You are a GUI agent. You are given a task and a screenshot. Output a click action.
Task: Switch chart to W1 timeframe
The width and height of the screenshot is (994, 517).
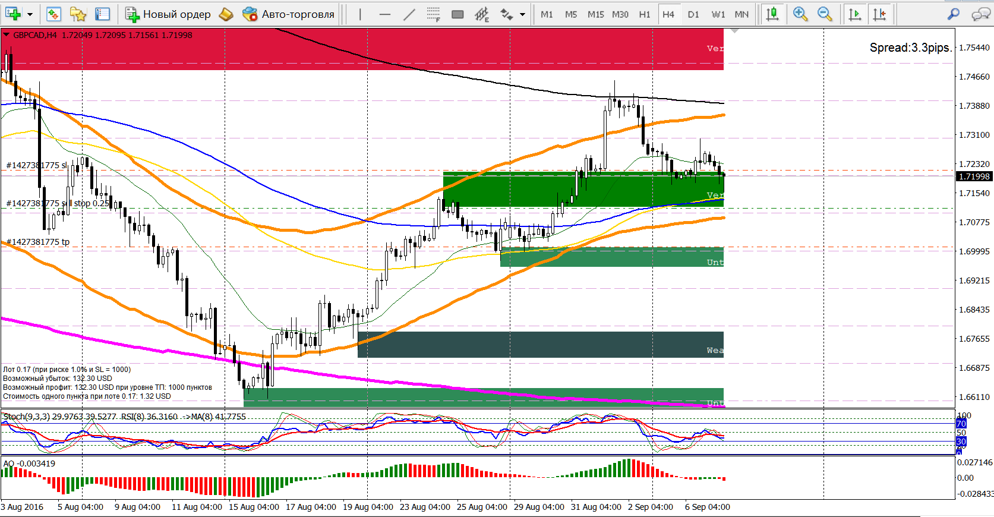point(718,14)
